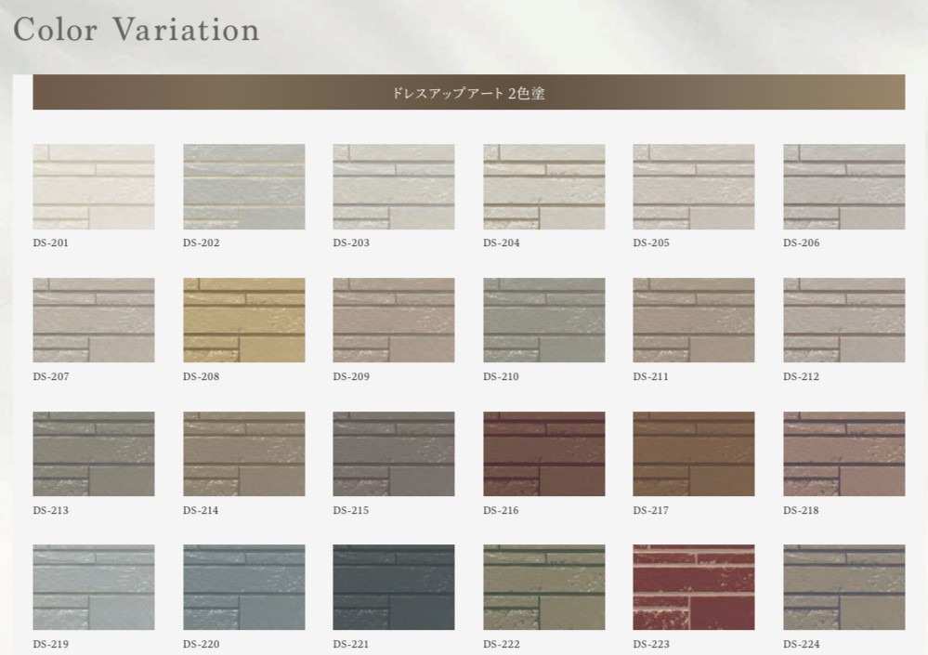This screenshot has height=655, width=928.
Task: Click the DS-212 label text
Action: [x=801, y=377]
